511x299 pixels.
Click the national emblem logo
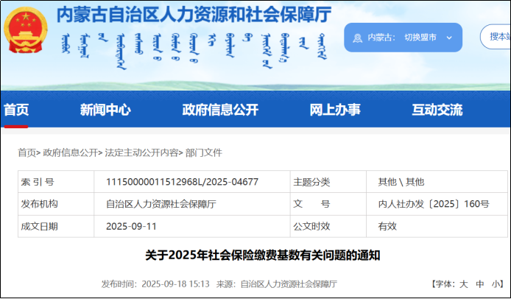(25, 31)
